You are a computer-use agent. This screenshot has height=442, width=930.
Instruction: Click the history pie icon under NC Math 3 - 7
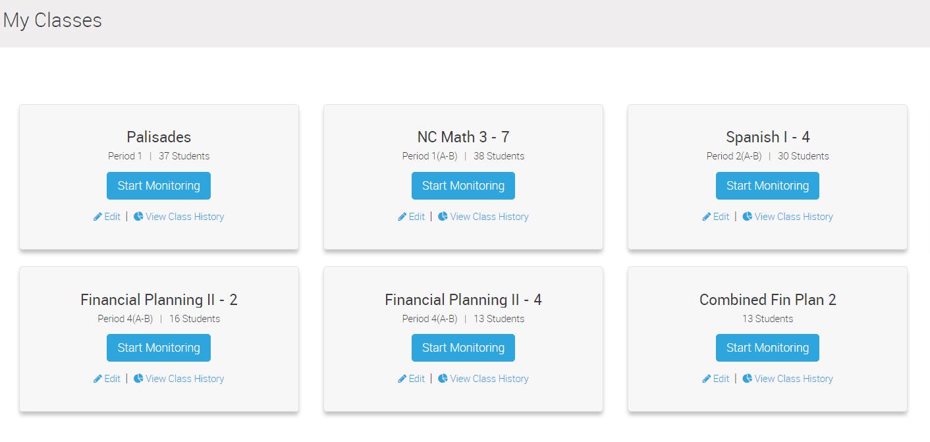coord(443,217)
